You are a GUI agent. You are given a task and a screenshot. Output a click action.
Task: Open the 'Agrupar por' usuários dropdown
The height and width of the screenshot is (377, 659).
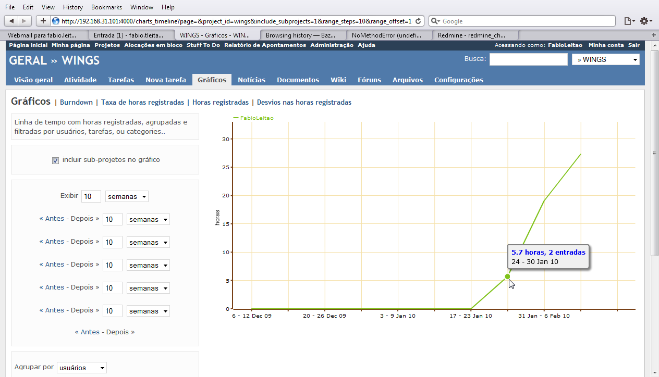(x=81, y=368)
